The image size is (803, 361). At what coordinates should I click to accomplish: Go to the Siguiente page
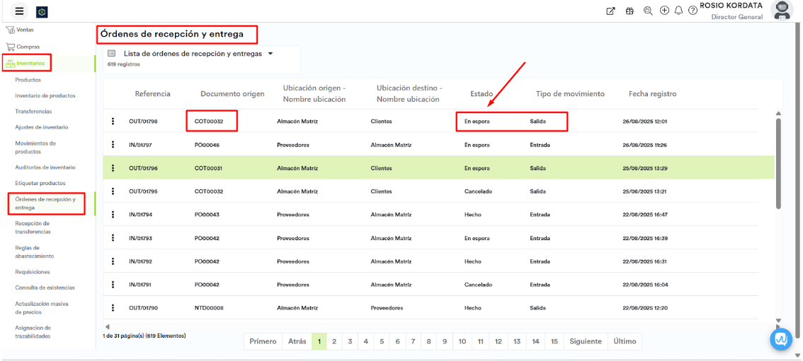tap(585, 341)
